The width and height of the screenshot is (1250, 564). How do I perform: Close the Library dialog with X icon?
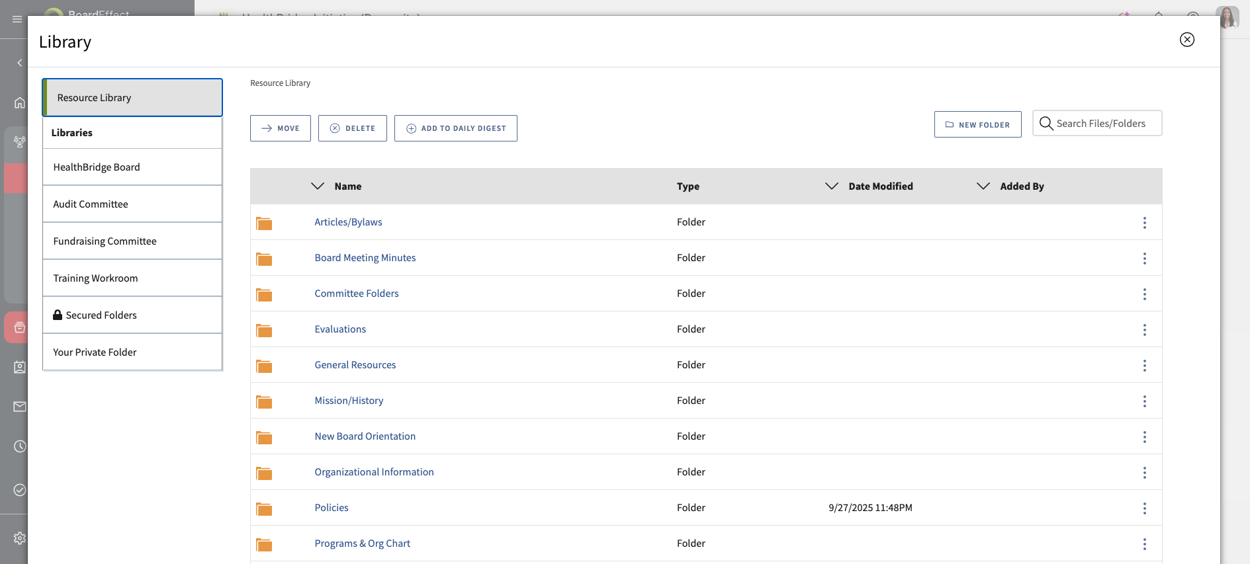click(1187, 40)
